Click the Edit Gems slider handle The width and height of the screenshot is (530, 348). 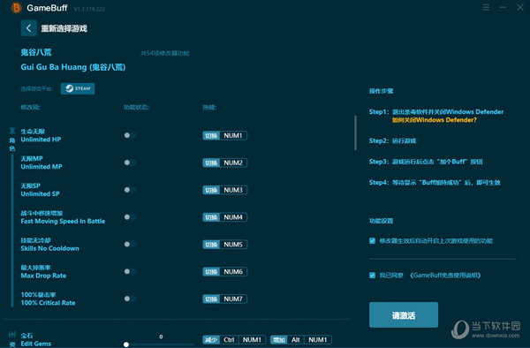pos(126,344)
